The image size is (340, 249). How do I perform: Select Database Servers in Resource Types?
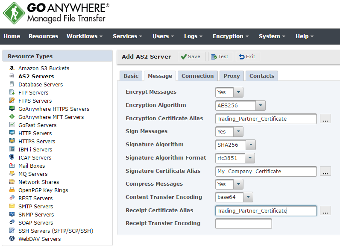(41, 84)
